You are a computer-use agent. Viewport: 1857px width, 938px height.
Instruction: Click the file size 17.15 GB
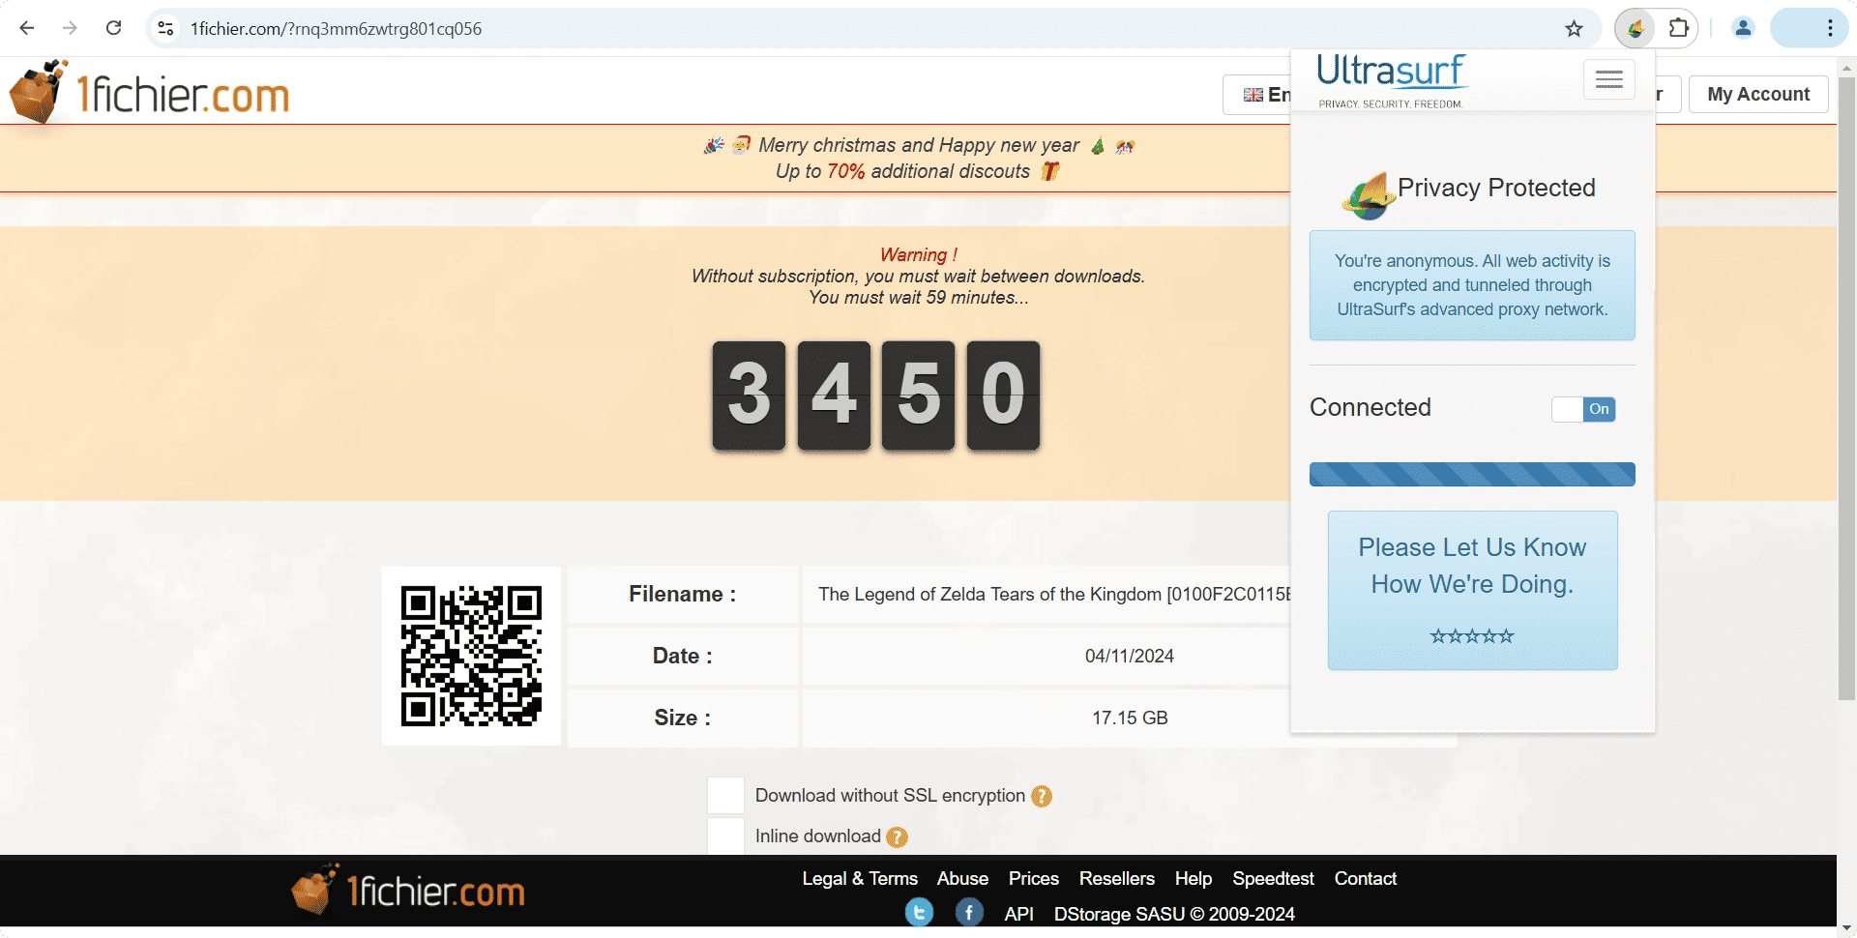click(1130, 718)
